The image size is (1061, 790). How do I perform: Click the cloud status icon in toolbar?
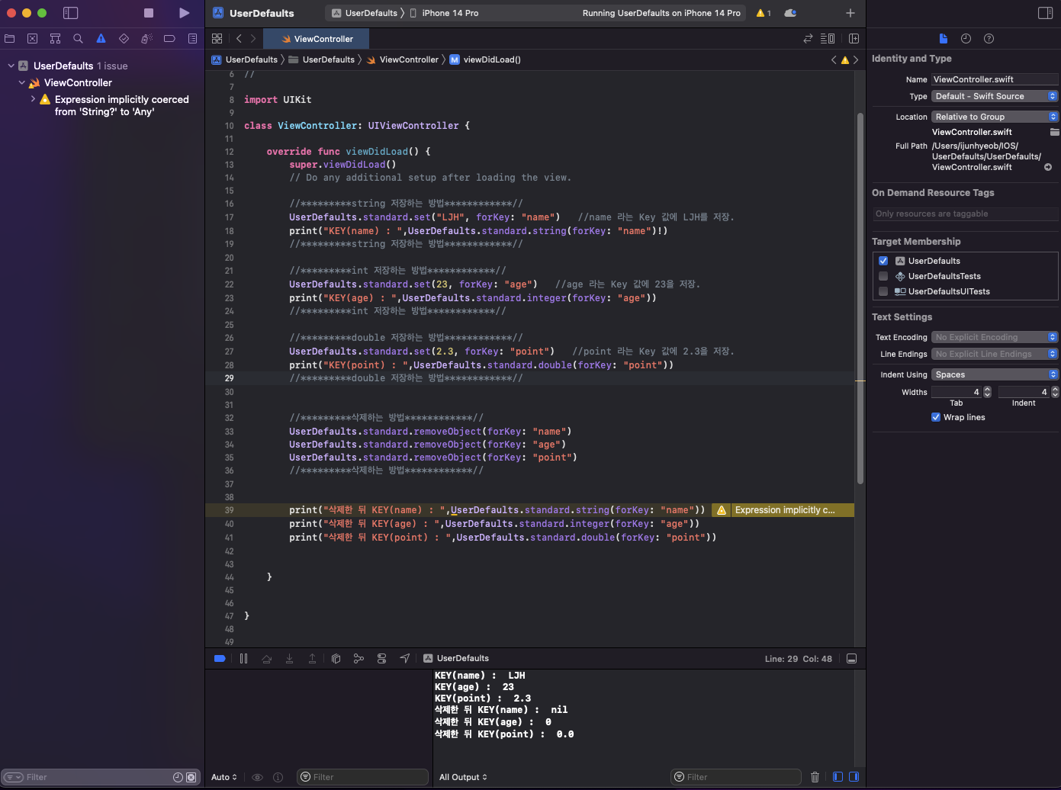[790, 13]
